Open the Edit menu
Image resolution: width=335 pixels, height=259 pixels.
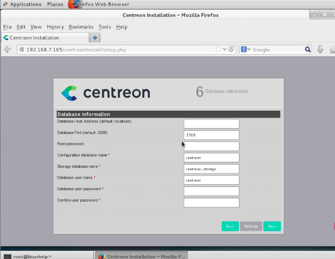[x=21, y=27]
